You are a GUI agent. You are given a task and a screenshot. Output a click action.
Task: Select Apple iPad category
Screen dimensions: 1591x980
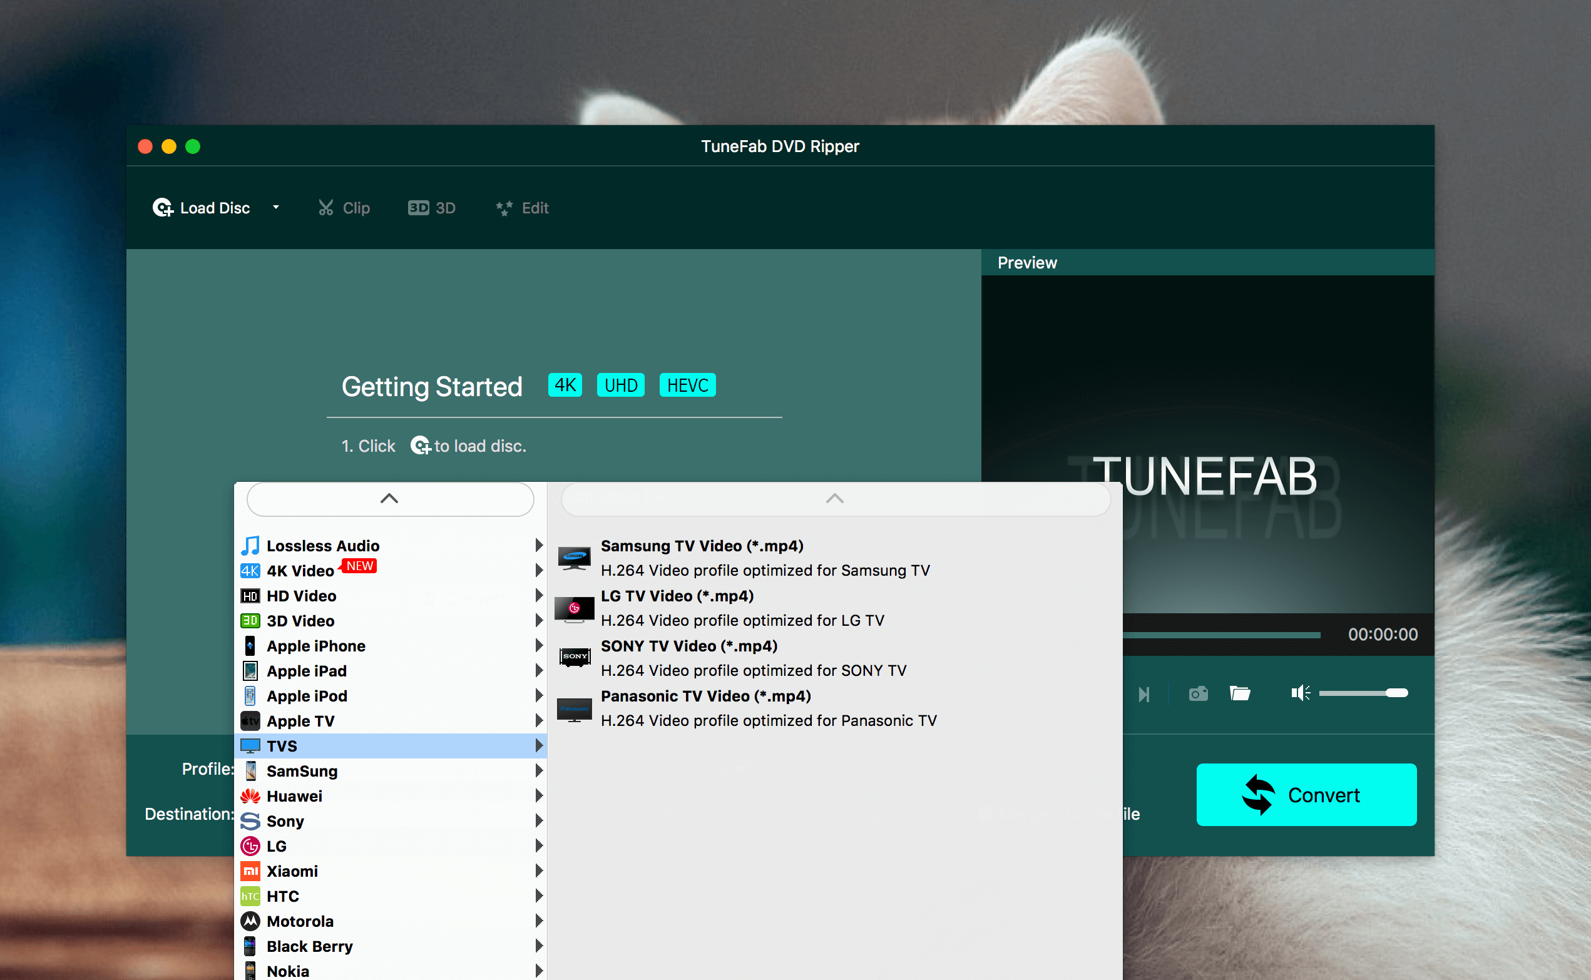(391, 671)
